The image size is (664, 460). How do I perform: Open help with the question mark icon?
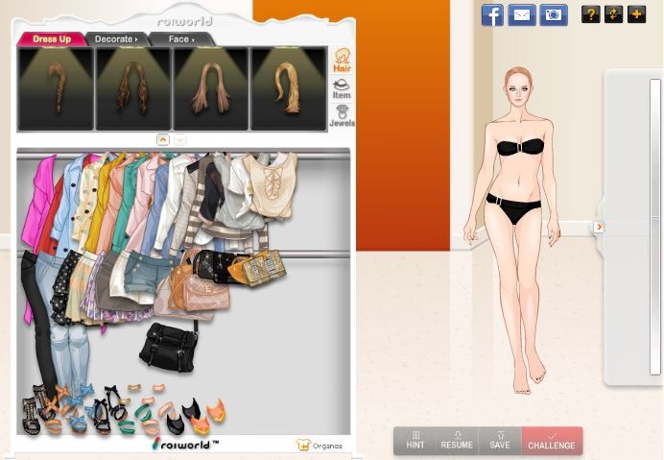click(591, 14)
